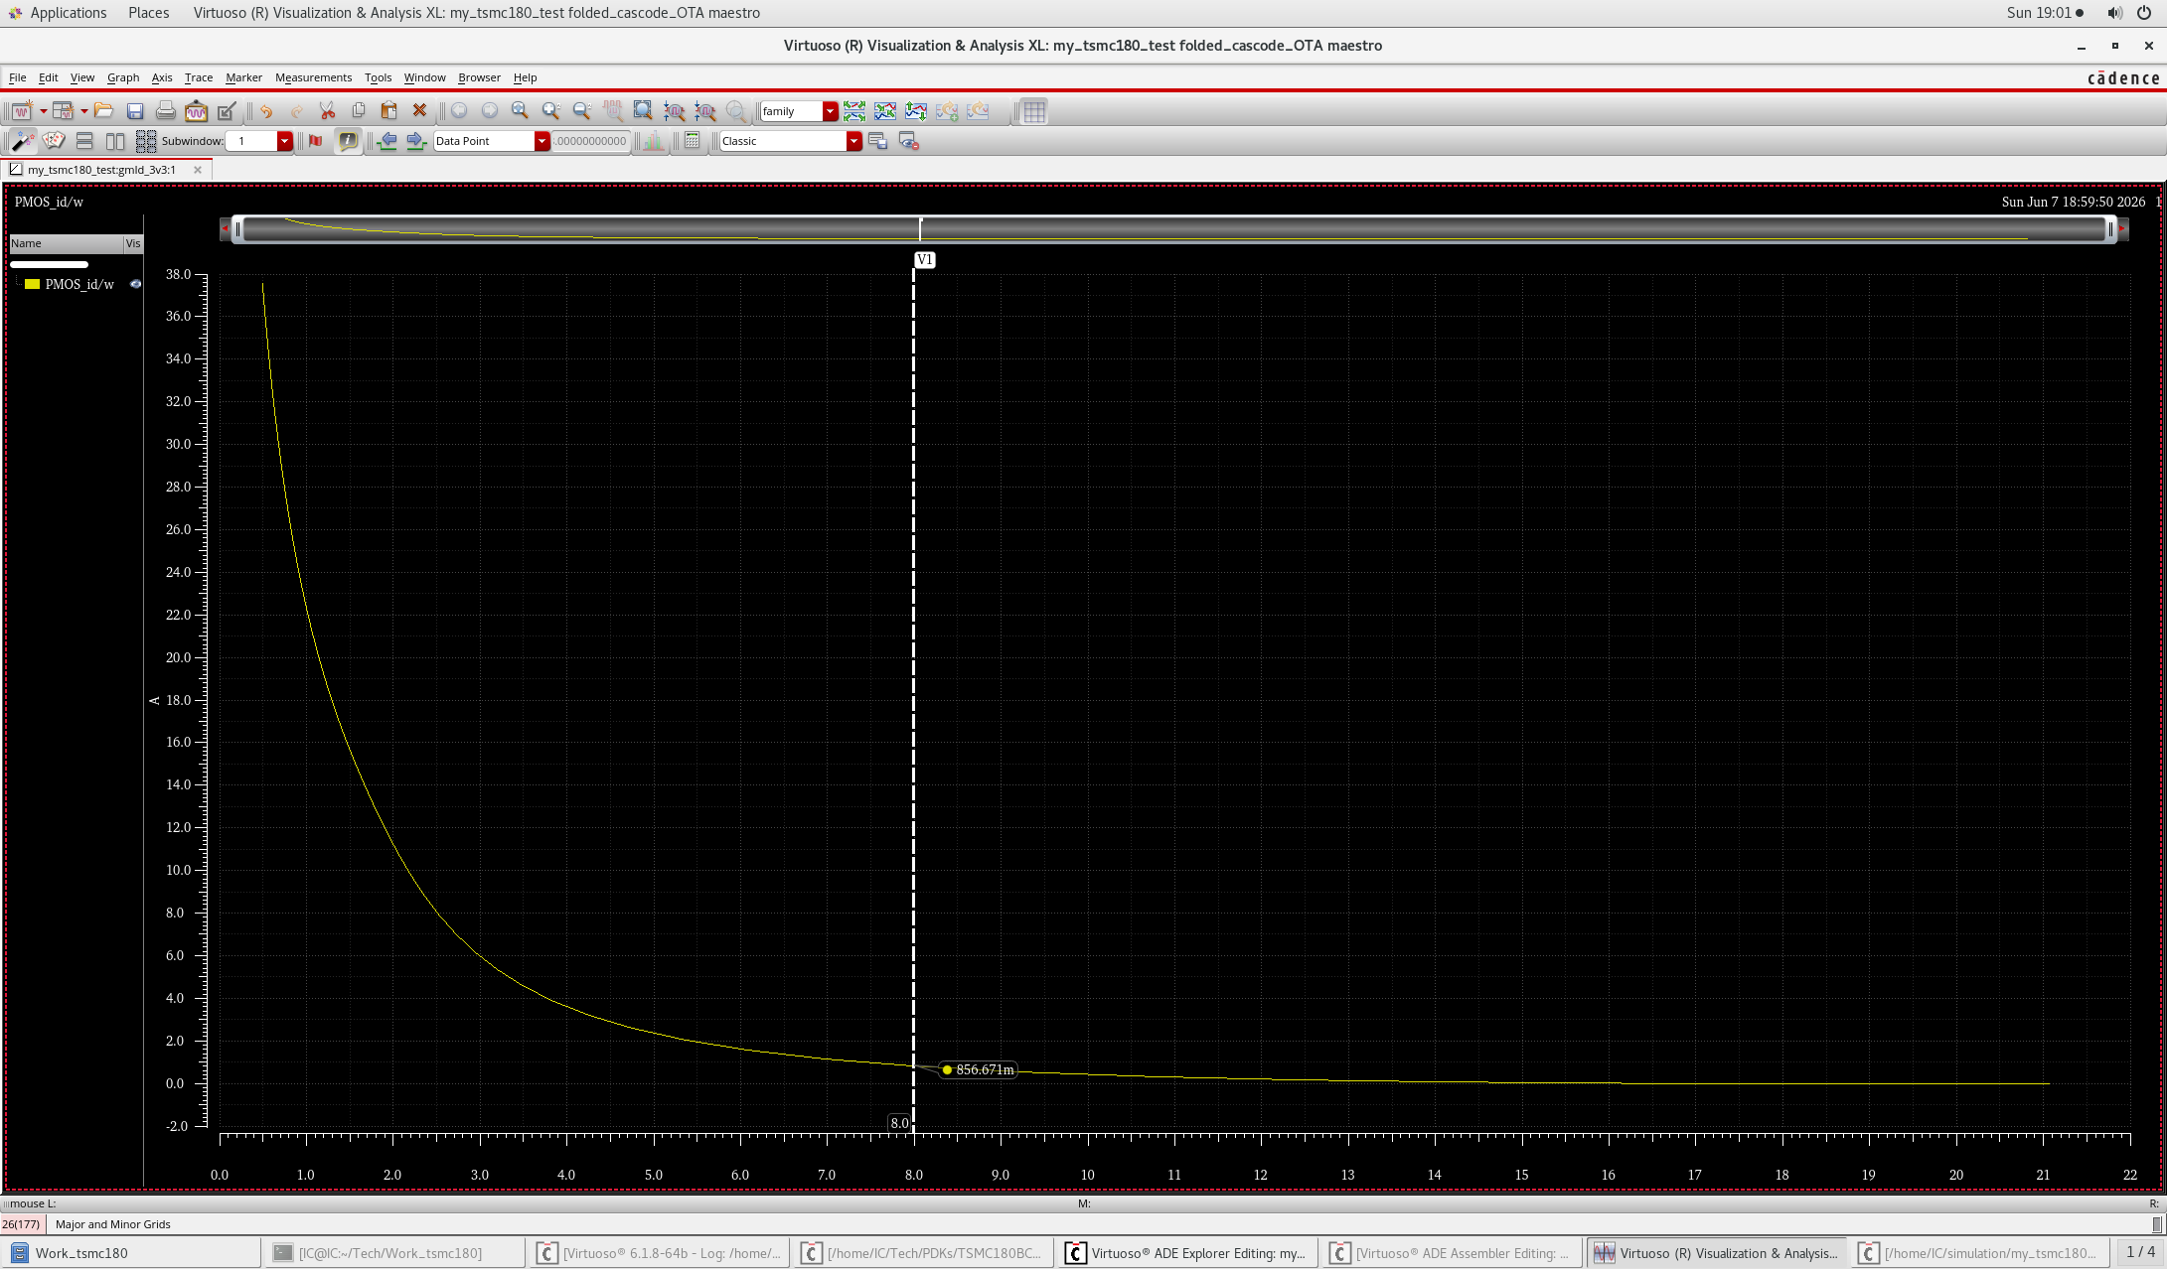The width and height of the screenshot is (2167, 1269).
Task: Open the Measurements menu
Action: tap(313, 77)
